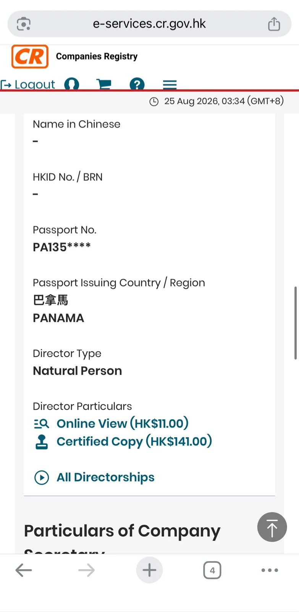
Task: Tap the reader view icon in address bar
Action: click(24, 24)
